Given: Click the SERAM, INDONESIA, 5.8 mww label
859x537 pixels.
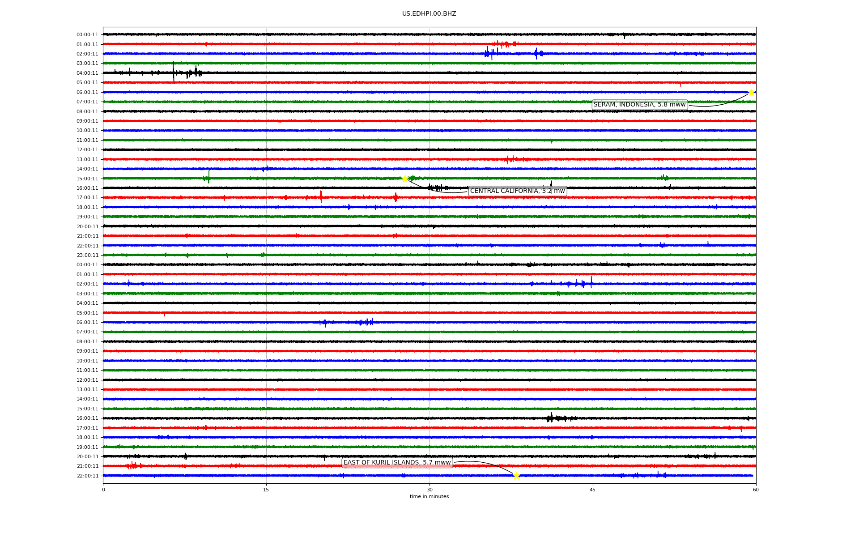Looking at the screenshot, I should (639, 105).
